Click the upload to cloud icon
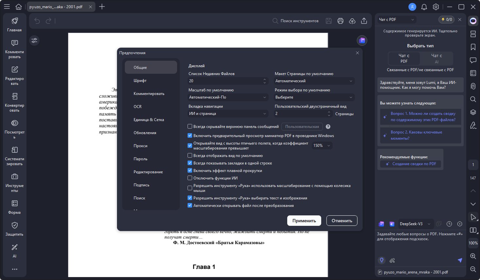Viewport: 480px width, 280px height. (x=352, y=21)
